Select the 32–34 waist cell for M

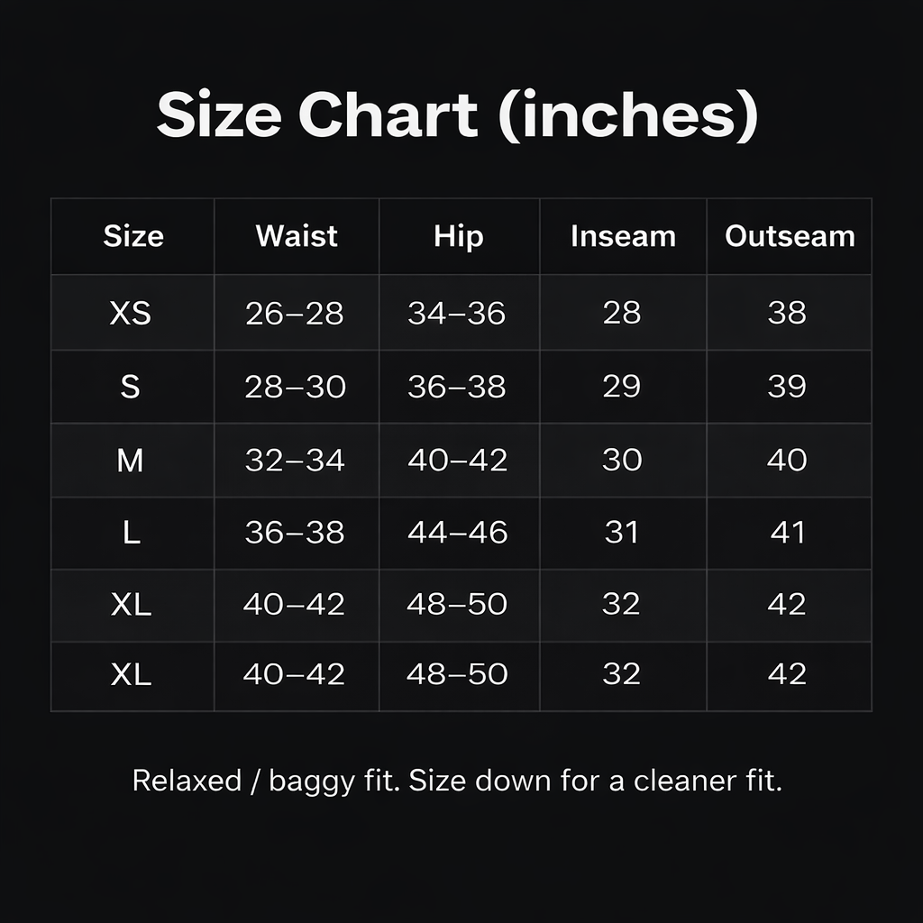(x=295, y=461)
